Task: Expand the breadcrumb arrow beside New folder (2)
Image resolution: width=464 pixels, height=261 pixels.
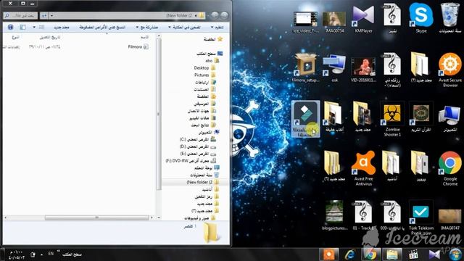Action: click(196, 15)
